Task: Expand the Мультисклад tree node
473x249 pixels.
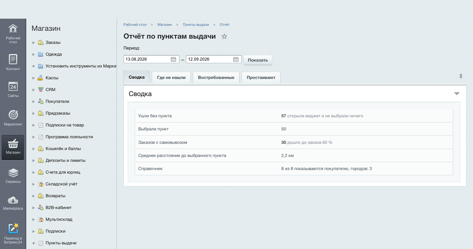Action: click(x=34, y=220)
